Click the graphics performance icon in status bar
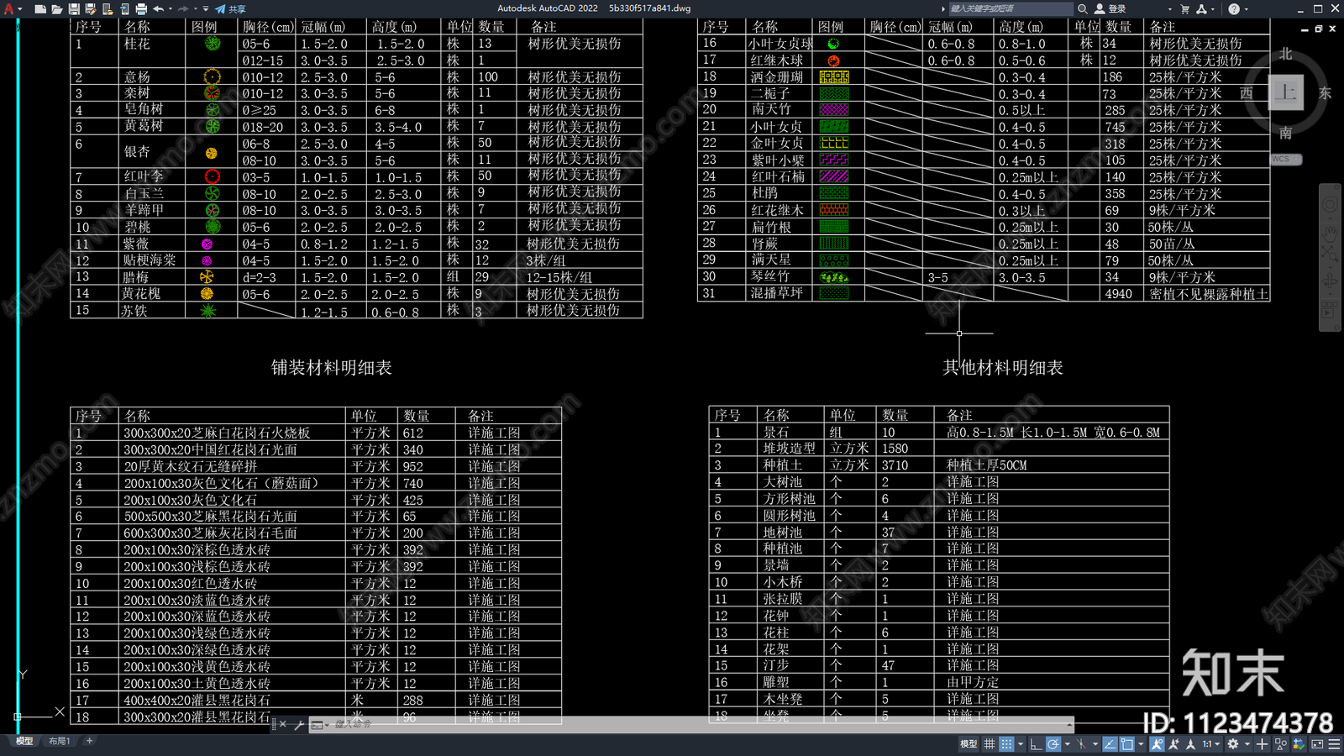The width and height of the screenshot is (1344, 756). tap(1299, 743)
